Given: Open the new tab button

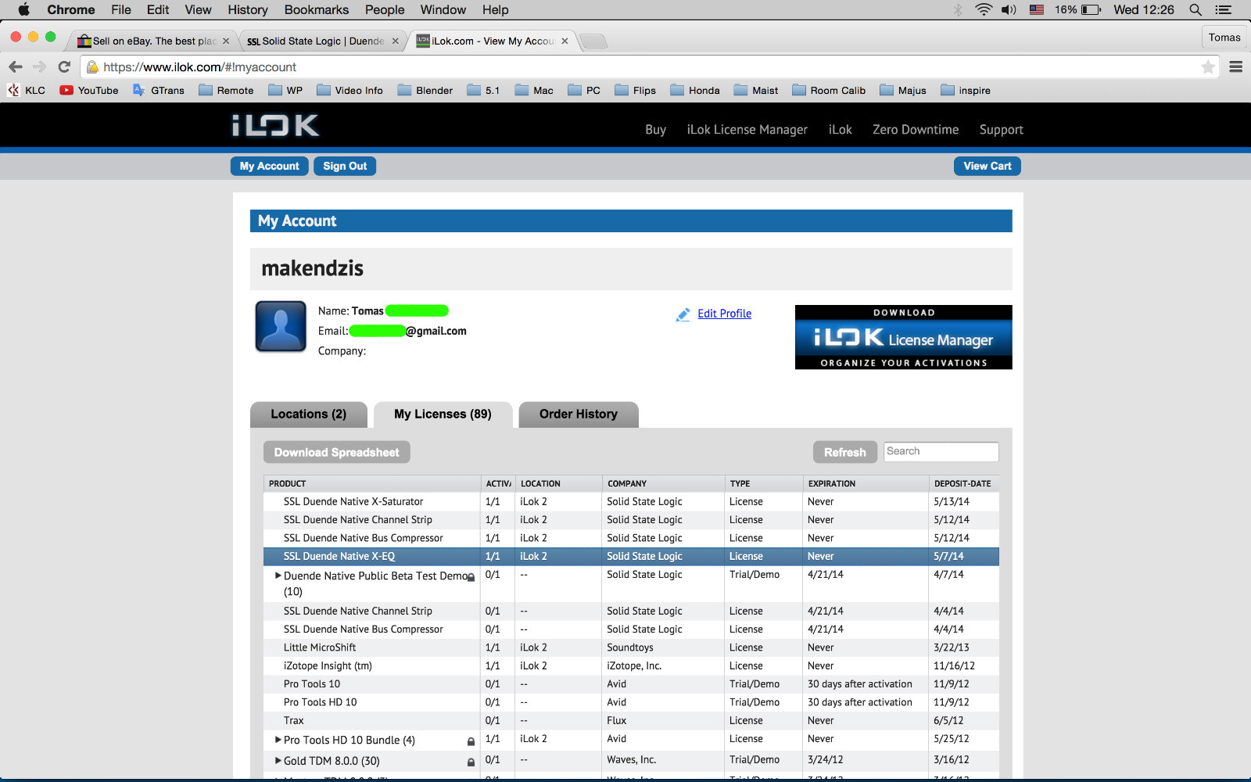Looking at the screenshot, I should point(594,41).
